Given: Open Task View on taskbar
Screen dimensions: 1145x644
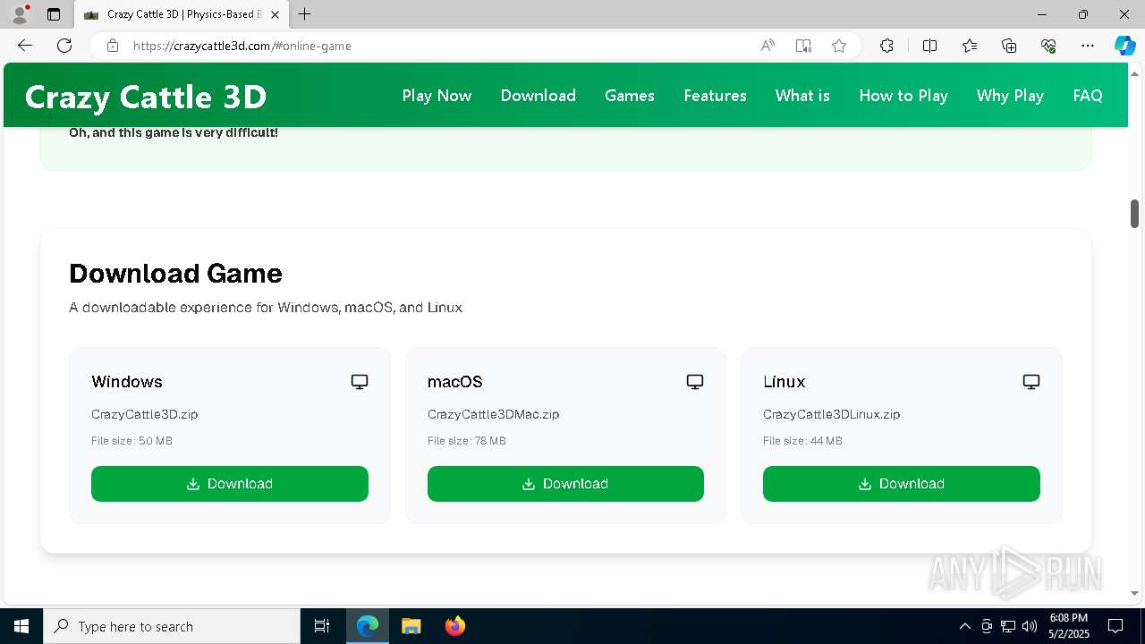Looking at the screenshot, I should pos(322,626).
